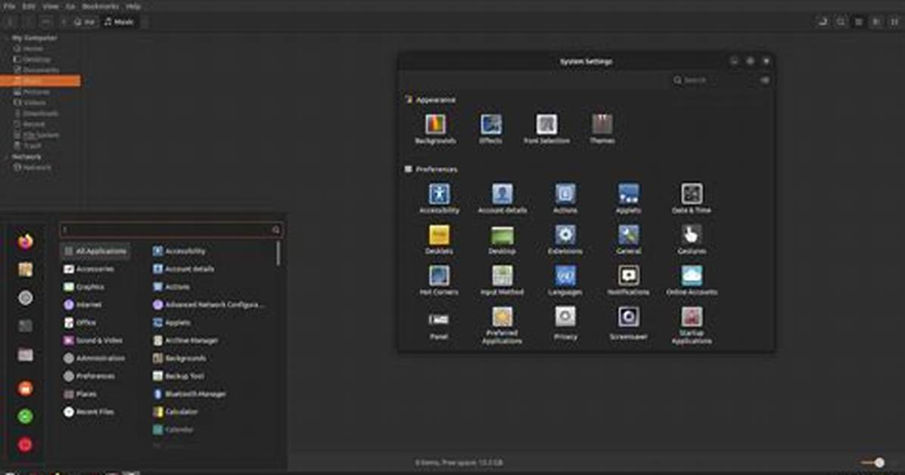Click the red Quit button in menu sidebar
The width and height of the screenshot is (905, 475).
pos(26,445)
